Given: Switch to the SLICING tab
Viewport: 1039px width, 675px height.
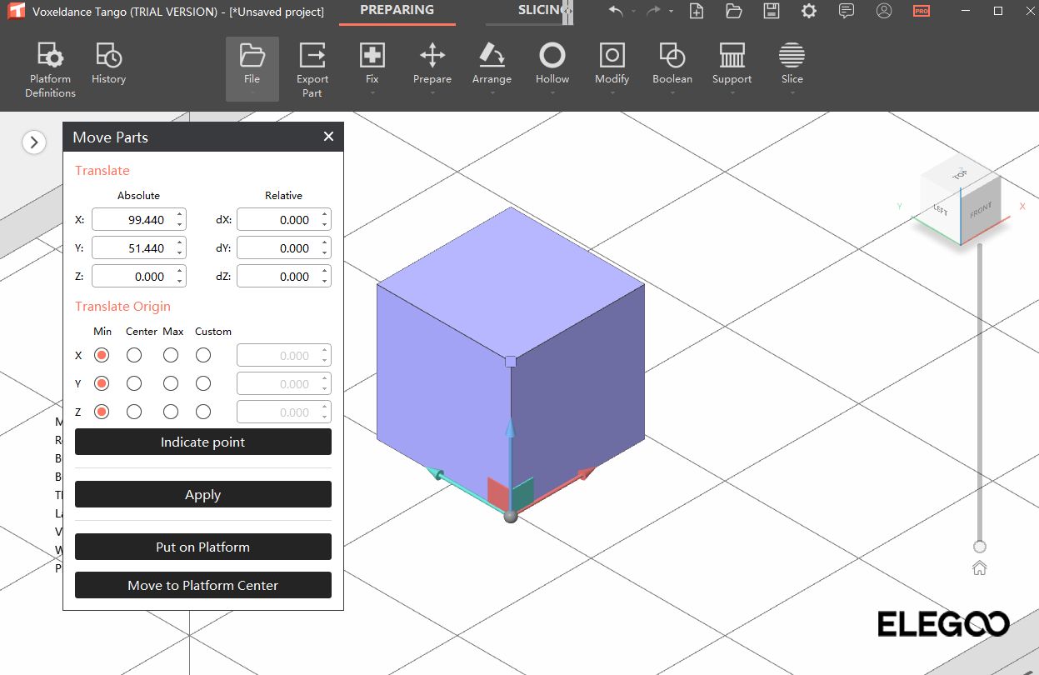Looking at the screenshot, I should pos(540,11).
